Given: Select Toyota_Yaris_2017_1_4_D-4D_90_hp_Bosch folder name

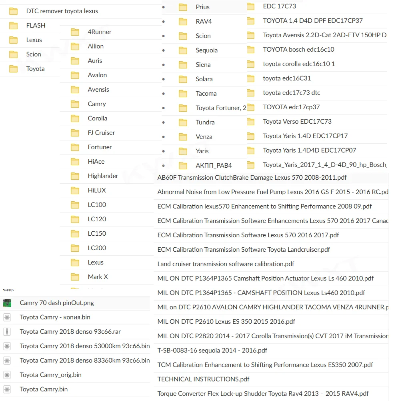Looking at the screenshot, I should coord(325,165).
